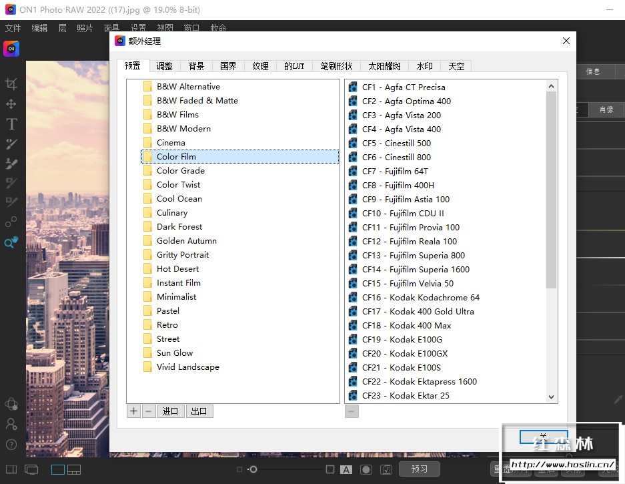Viewport: 625px width, 484px height.
Task: Click the preset list scrollbar thumb
Action: tap(551, 190)
